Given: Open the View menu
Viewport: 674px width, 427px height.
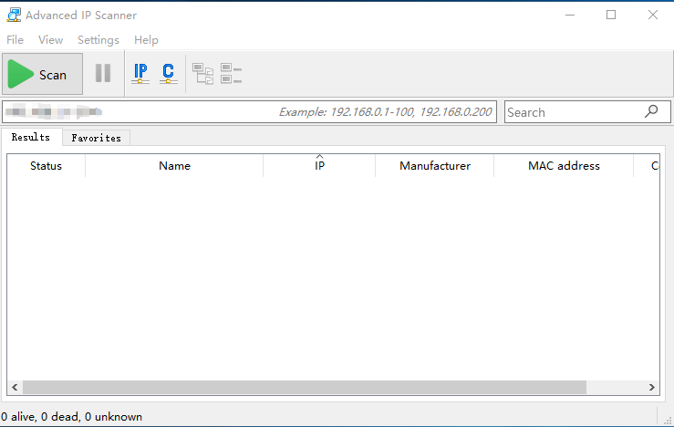Looking at the screenshot, I should (x=51, y=40).
